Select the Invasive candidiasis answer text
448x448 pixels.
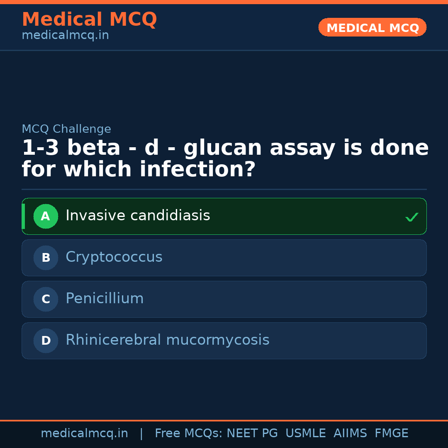138,216
